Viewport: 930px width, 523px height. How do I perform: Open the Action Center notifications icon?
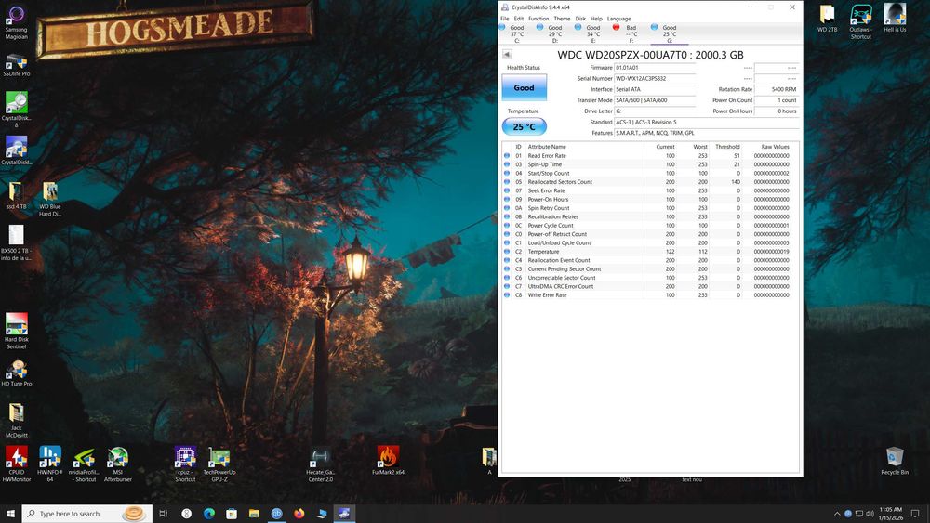tap(915, 514)
